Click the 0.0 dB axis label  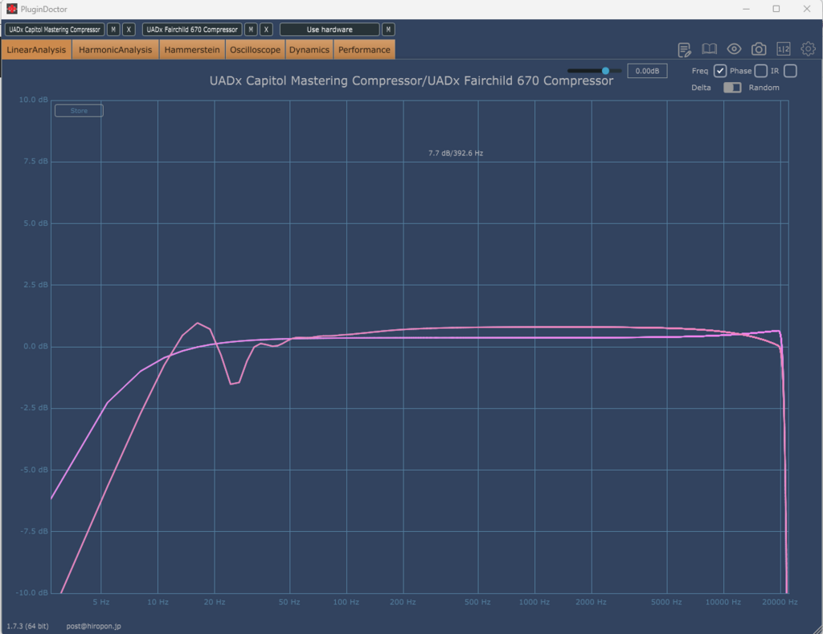pos(35,346)
